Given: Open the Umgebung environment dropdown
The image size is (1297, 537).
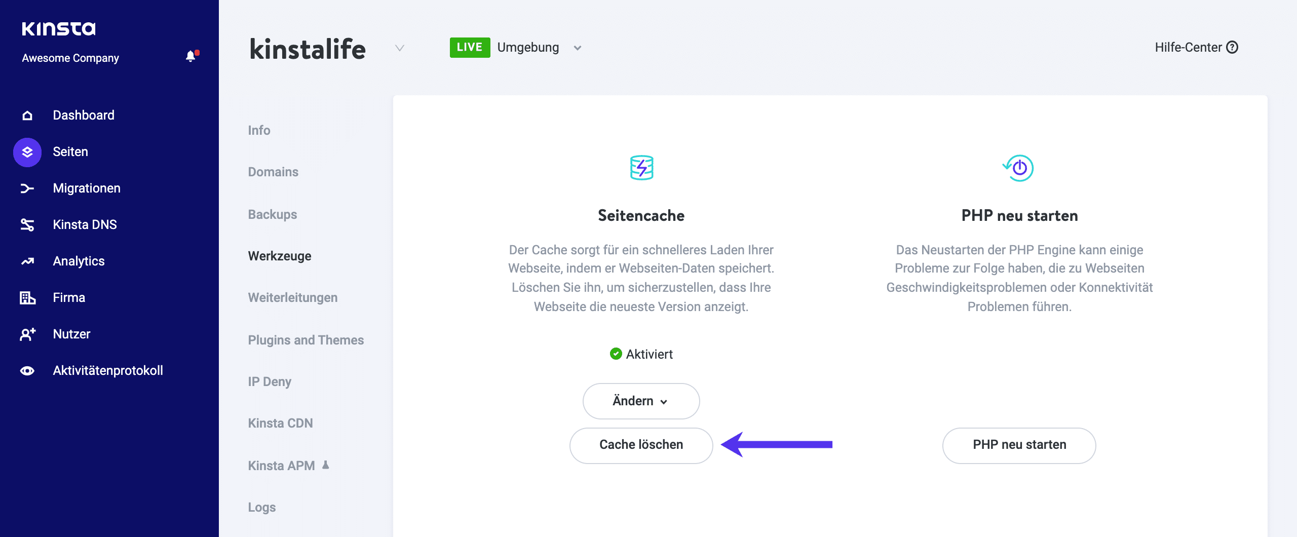Looking at the screenshot, I should click(x=578, y=47).
